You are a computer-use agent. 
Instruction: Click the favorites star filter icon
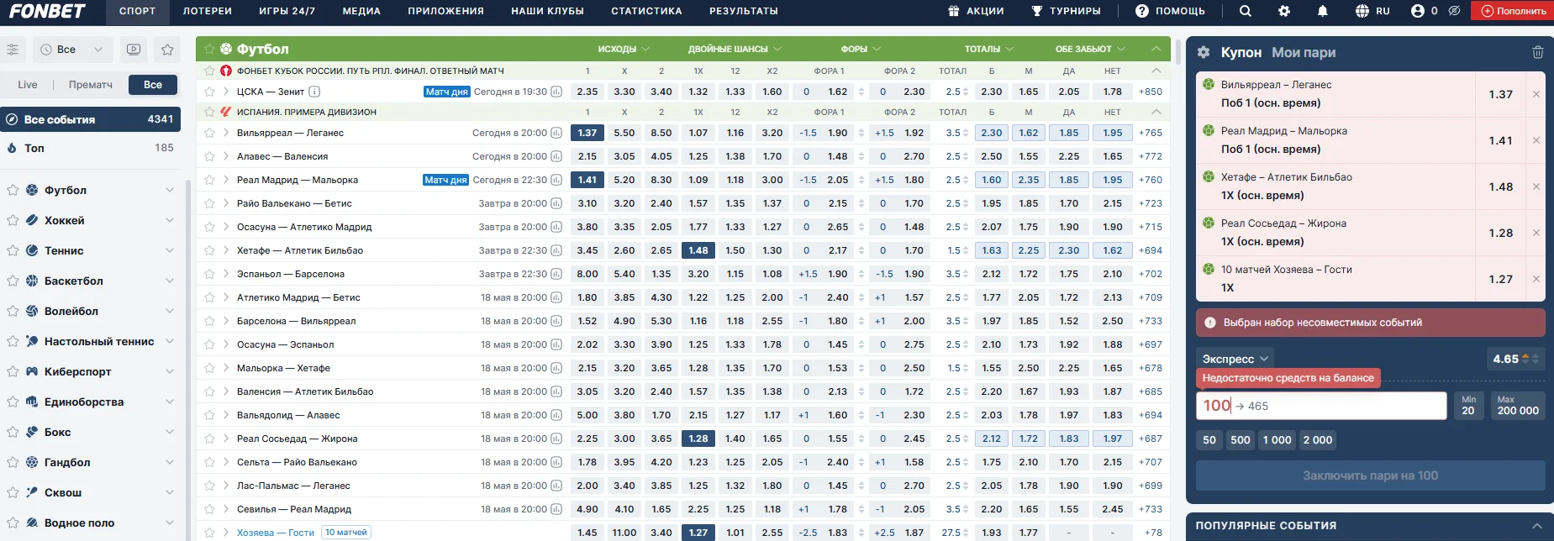(x=167, y=50)
